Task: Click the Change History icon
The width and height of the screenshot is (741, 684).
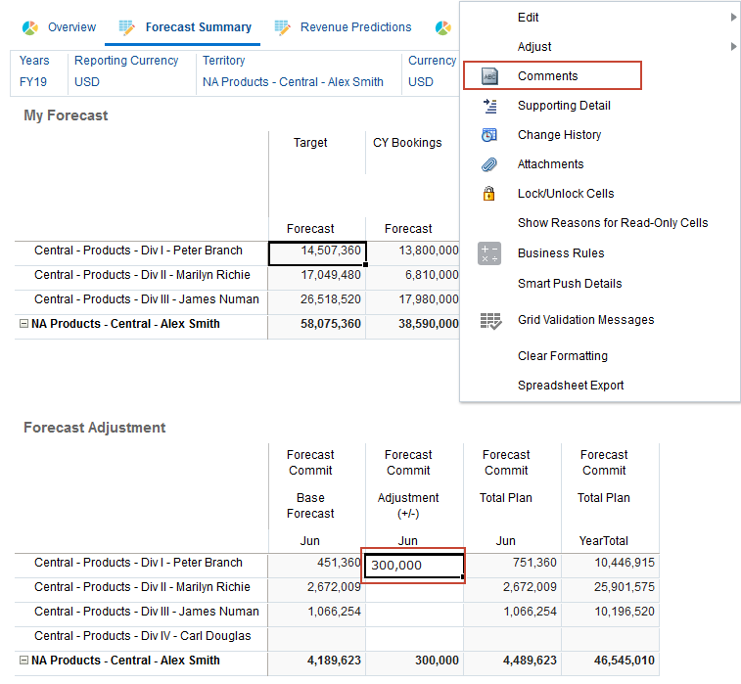Action: [489, 135]
